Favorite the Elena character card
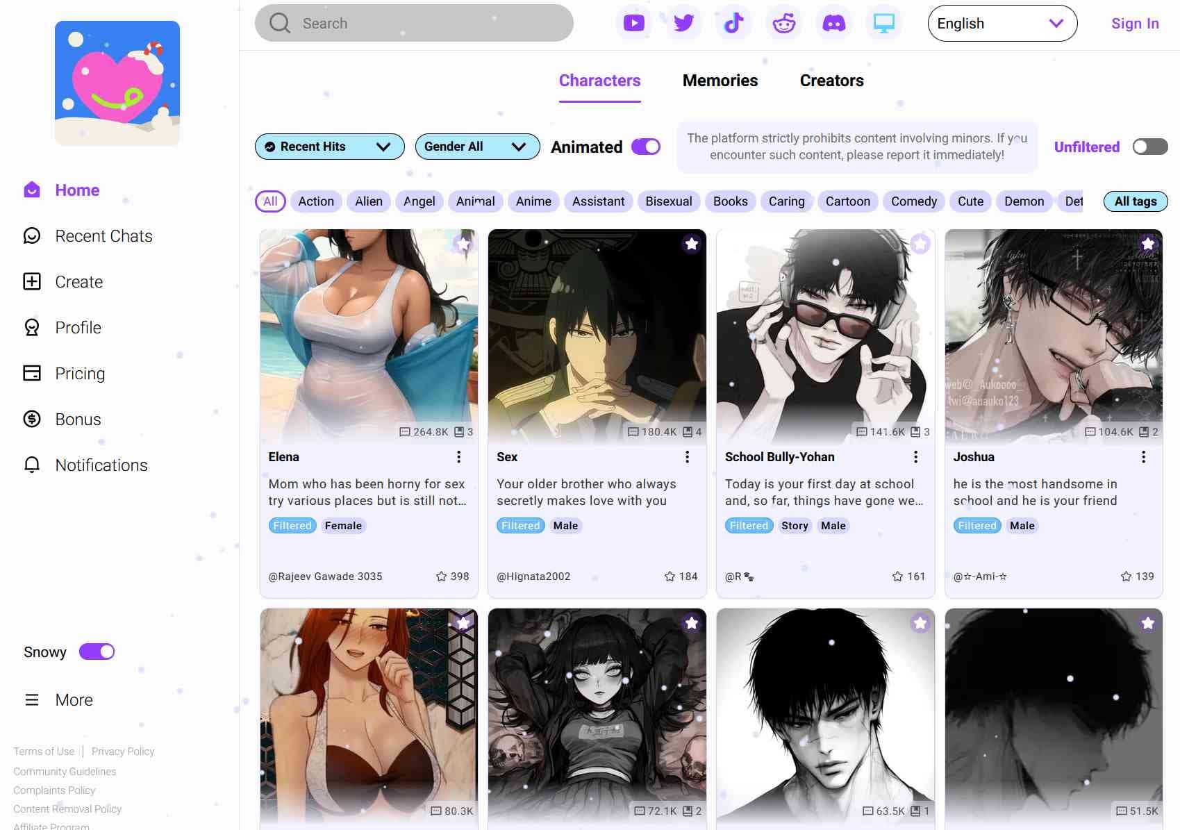 point(463,244)
